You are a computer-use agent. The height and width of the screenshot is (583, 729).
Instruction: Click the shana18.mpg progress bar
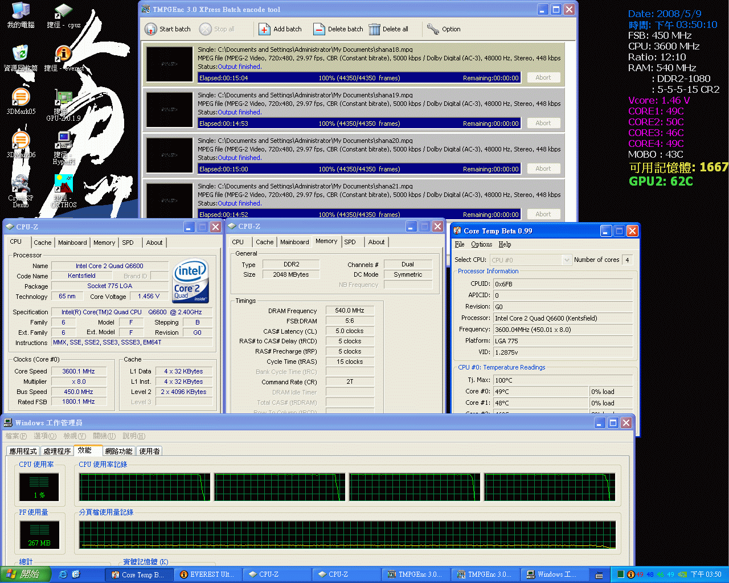pyautogui.click(x=359, y=77)
